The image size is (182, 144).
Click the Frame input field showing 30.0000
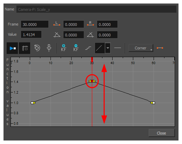(35, 24)
